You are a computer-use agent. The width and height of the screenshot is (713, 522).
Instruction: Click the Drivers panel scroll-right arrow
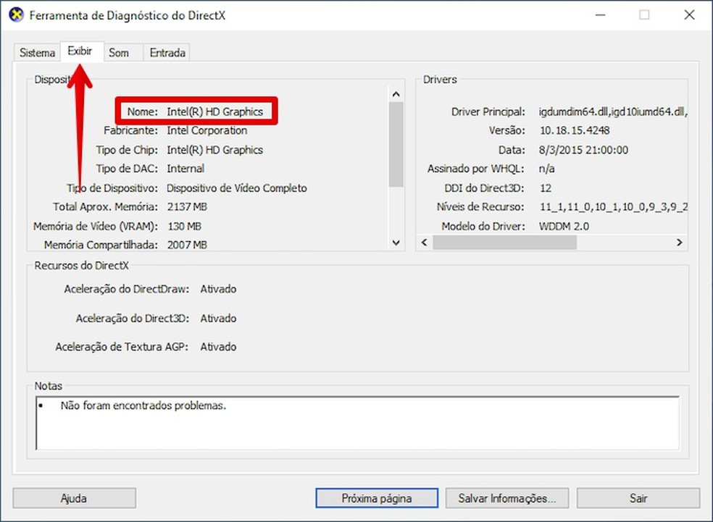pyautogui.click(x=680, y=242)
